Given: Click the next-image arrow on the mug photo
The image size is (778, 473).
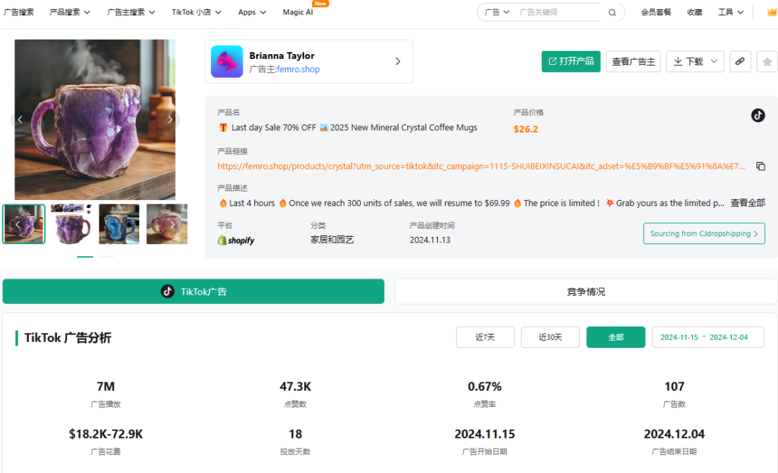Looking at the screenshot, I should (171, 119).
